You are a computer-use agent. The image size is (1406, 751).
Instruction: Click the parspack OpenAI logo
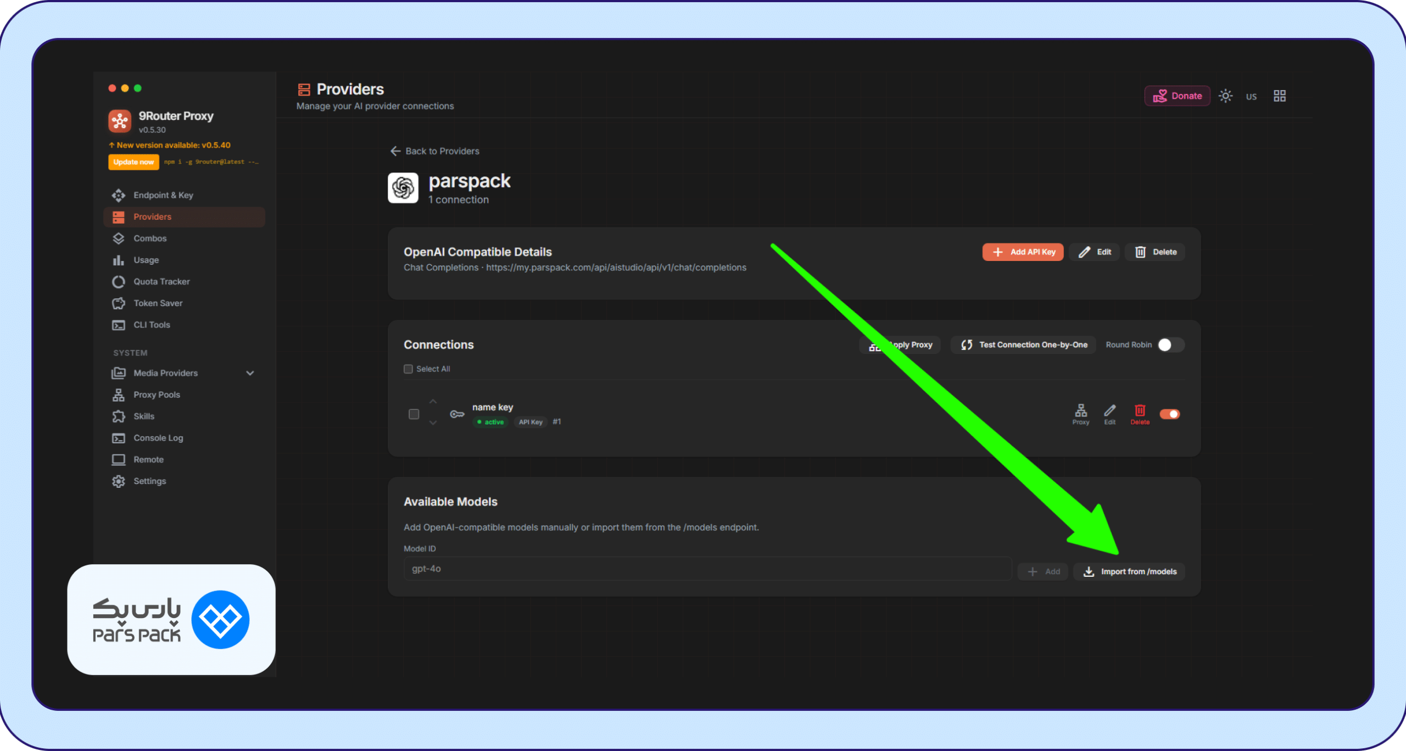[403, 188]
